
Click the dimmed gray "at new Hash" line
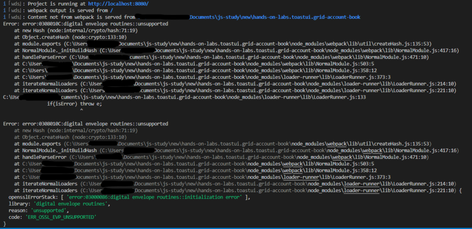coord(76,130)
